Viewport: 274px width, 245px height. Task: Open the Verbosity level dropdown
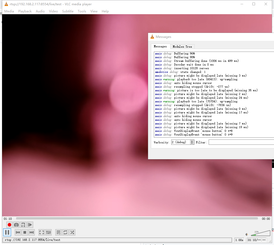pos(181,142)
